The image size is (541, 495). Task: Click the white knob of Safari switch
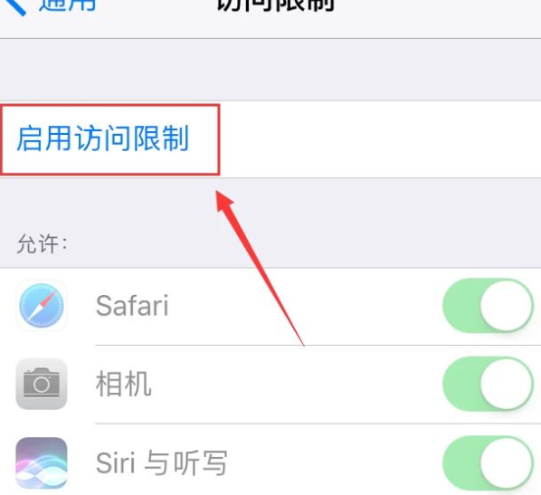[506, 306]
